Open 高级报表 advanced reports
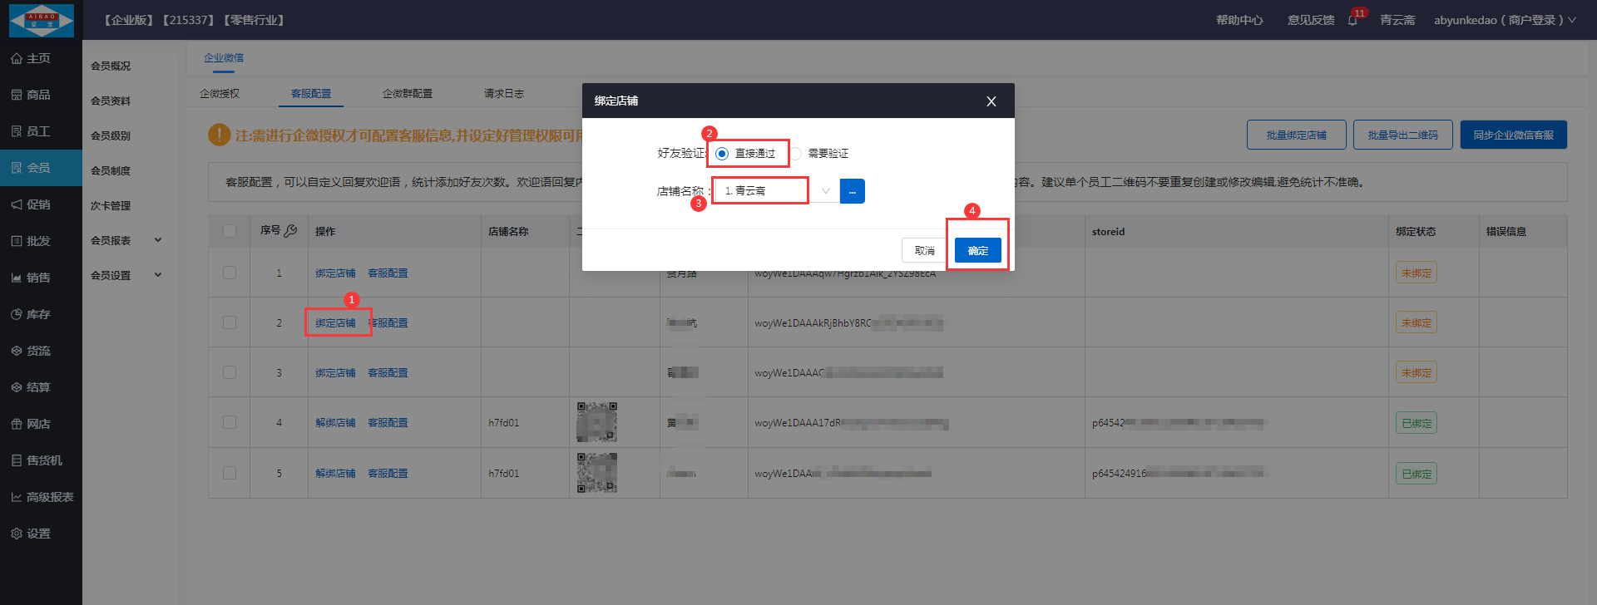This screenshot has width=1597, height=605. [x=41, y=497]
